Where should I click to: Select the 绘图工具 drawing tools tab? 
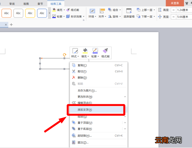56,4
